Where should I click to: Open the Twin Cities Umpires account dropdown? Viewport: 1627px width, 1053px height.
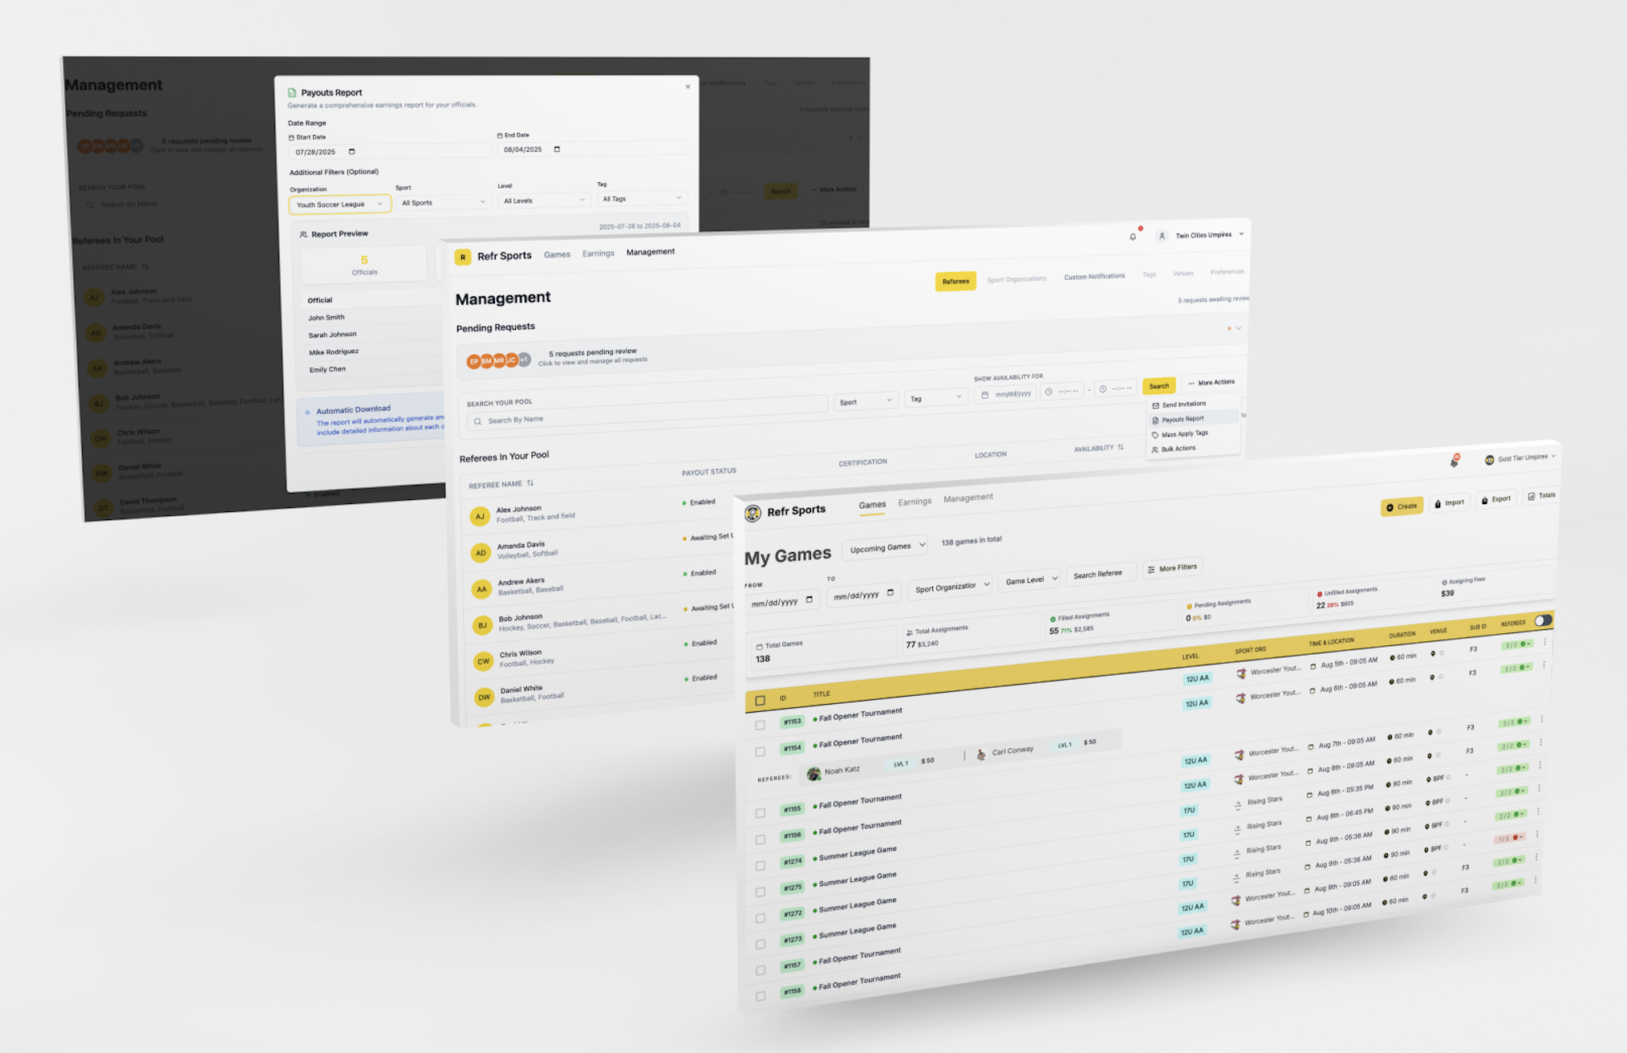point(1208,235)
